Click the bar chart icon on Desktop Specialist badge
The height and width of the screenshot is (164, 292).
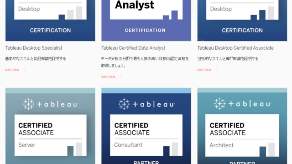pyautogui.click(x=70, y=13)
